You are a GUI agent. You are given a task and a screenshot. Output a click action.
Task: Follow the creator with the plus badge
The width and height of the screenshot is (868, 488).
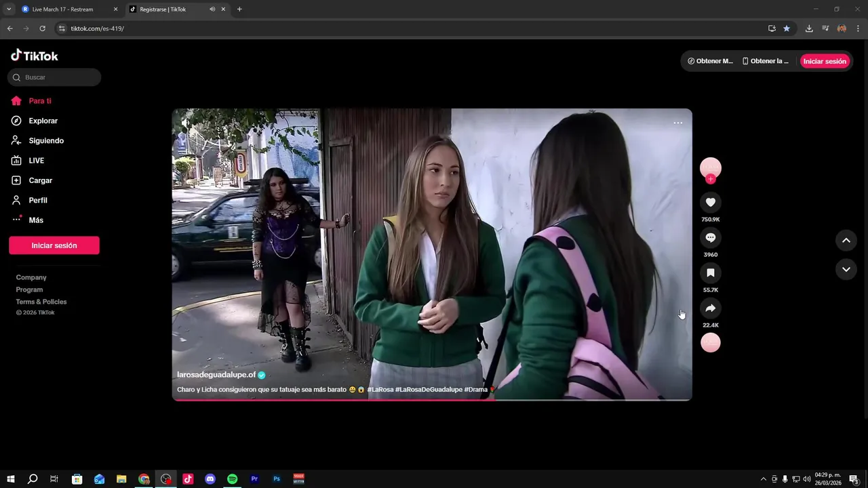click(x=711, y=179)
